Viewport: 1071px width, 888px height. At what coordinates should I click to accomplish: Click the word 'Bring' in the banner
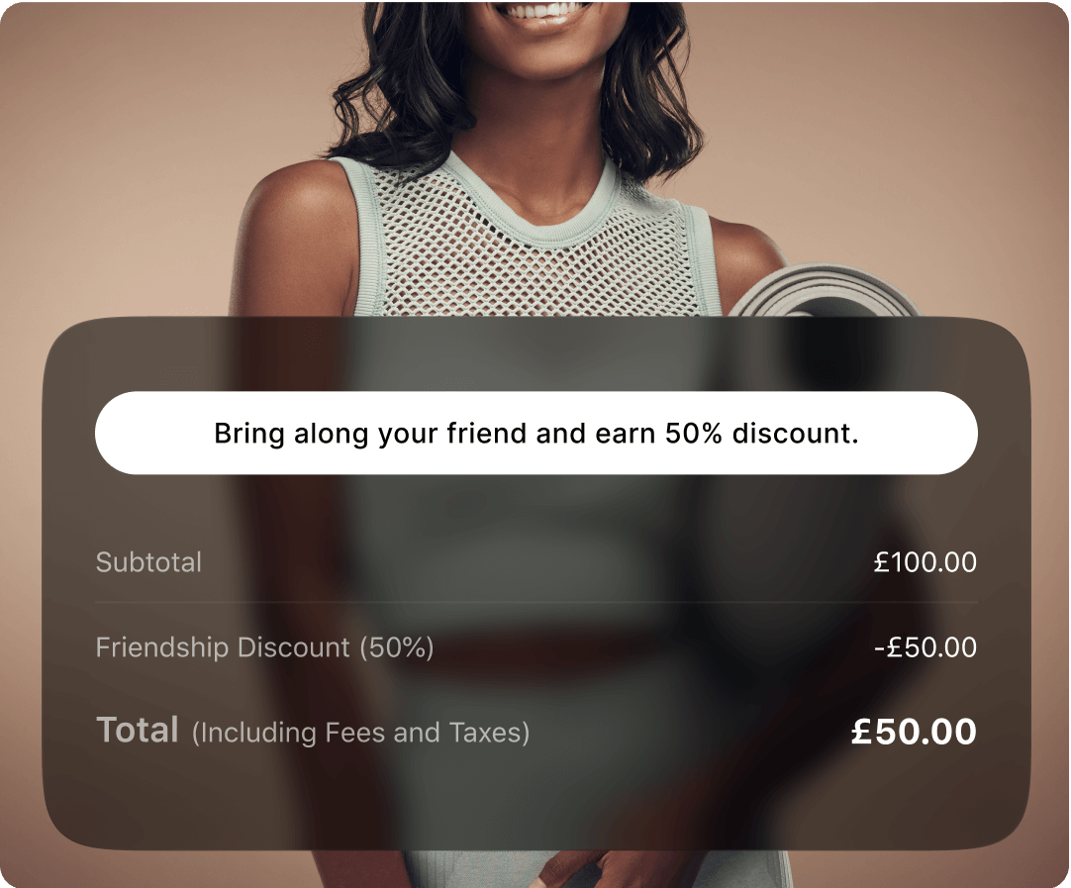[x=249, y=435]
